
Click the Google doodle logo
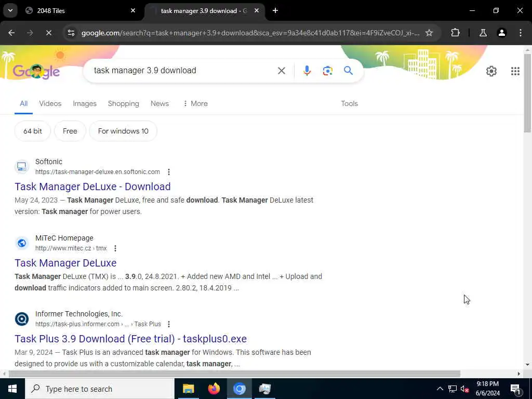tap(36, 71)
